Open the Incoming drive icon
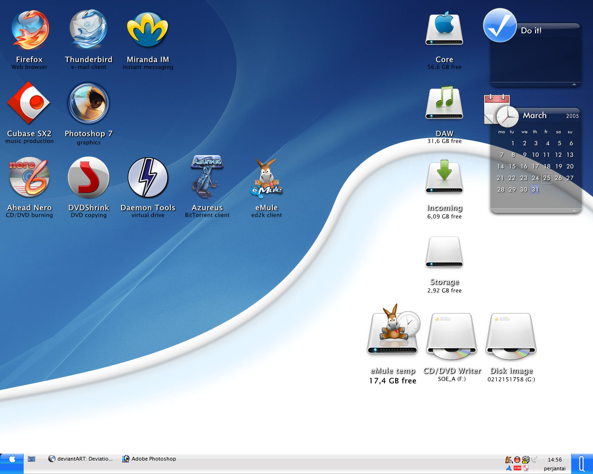This screenshot has width=593, height=474. 444,177
